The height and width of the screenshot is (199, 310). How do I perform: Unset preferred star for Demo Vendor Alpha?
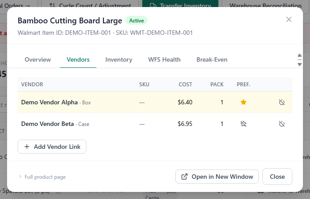[244, 102]
